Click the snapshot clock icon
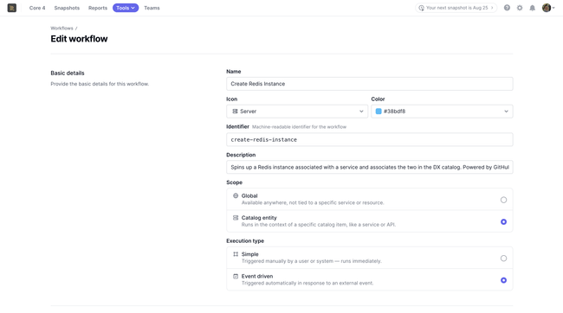The width and height of the screenshot is (563, 313). pos(421,8)
